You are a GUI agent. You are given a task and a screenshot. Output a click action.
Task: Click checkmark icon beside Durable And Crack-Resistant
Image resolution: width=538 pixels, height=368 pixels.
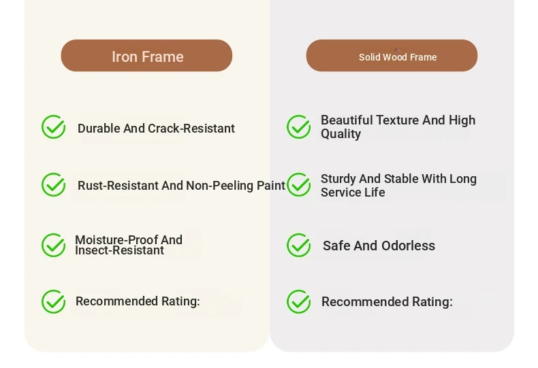(x=54, y=127)
